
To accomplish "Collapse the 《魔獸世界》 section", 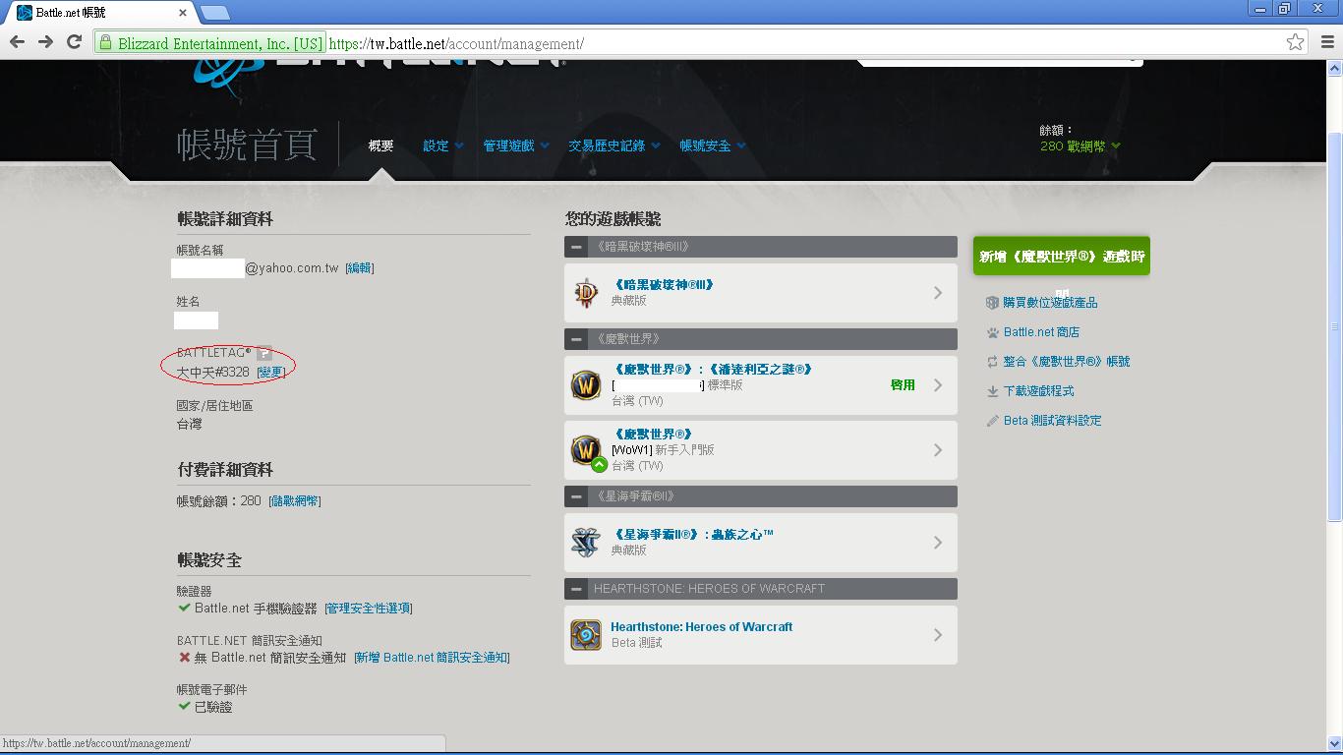I will (x=575, y=339).
